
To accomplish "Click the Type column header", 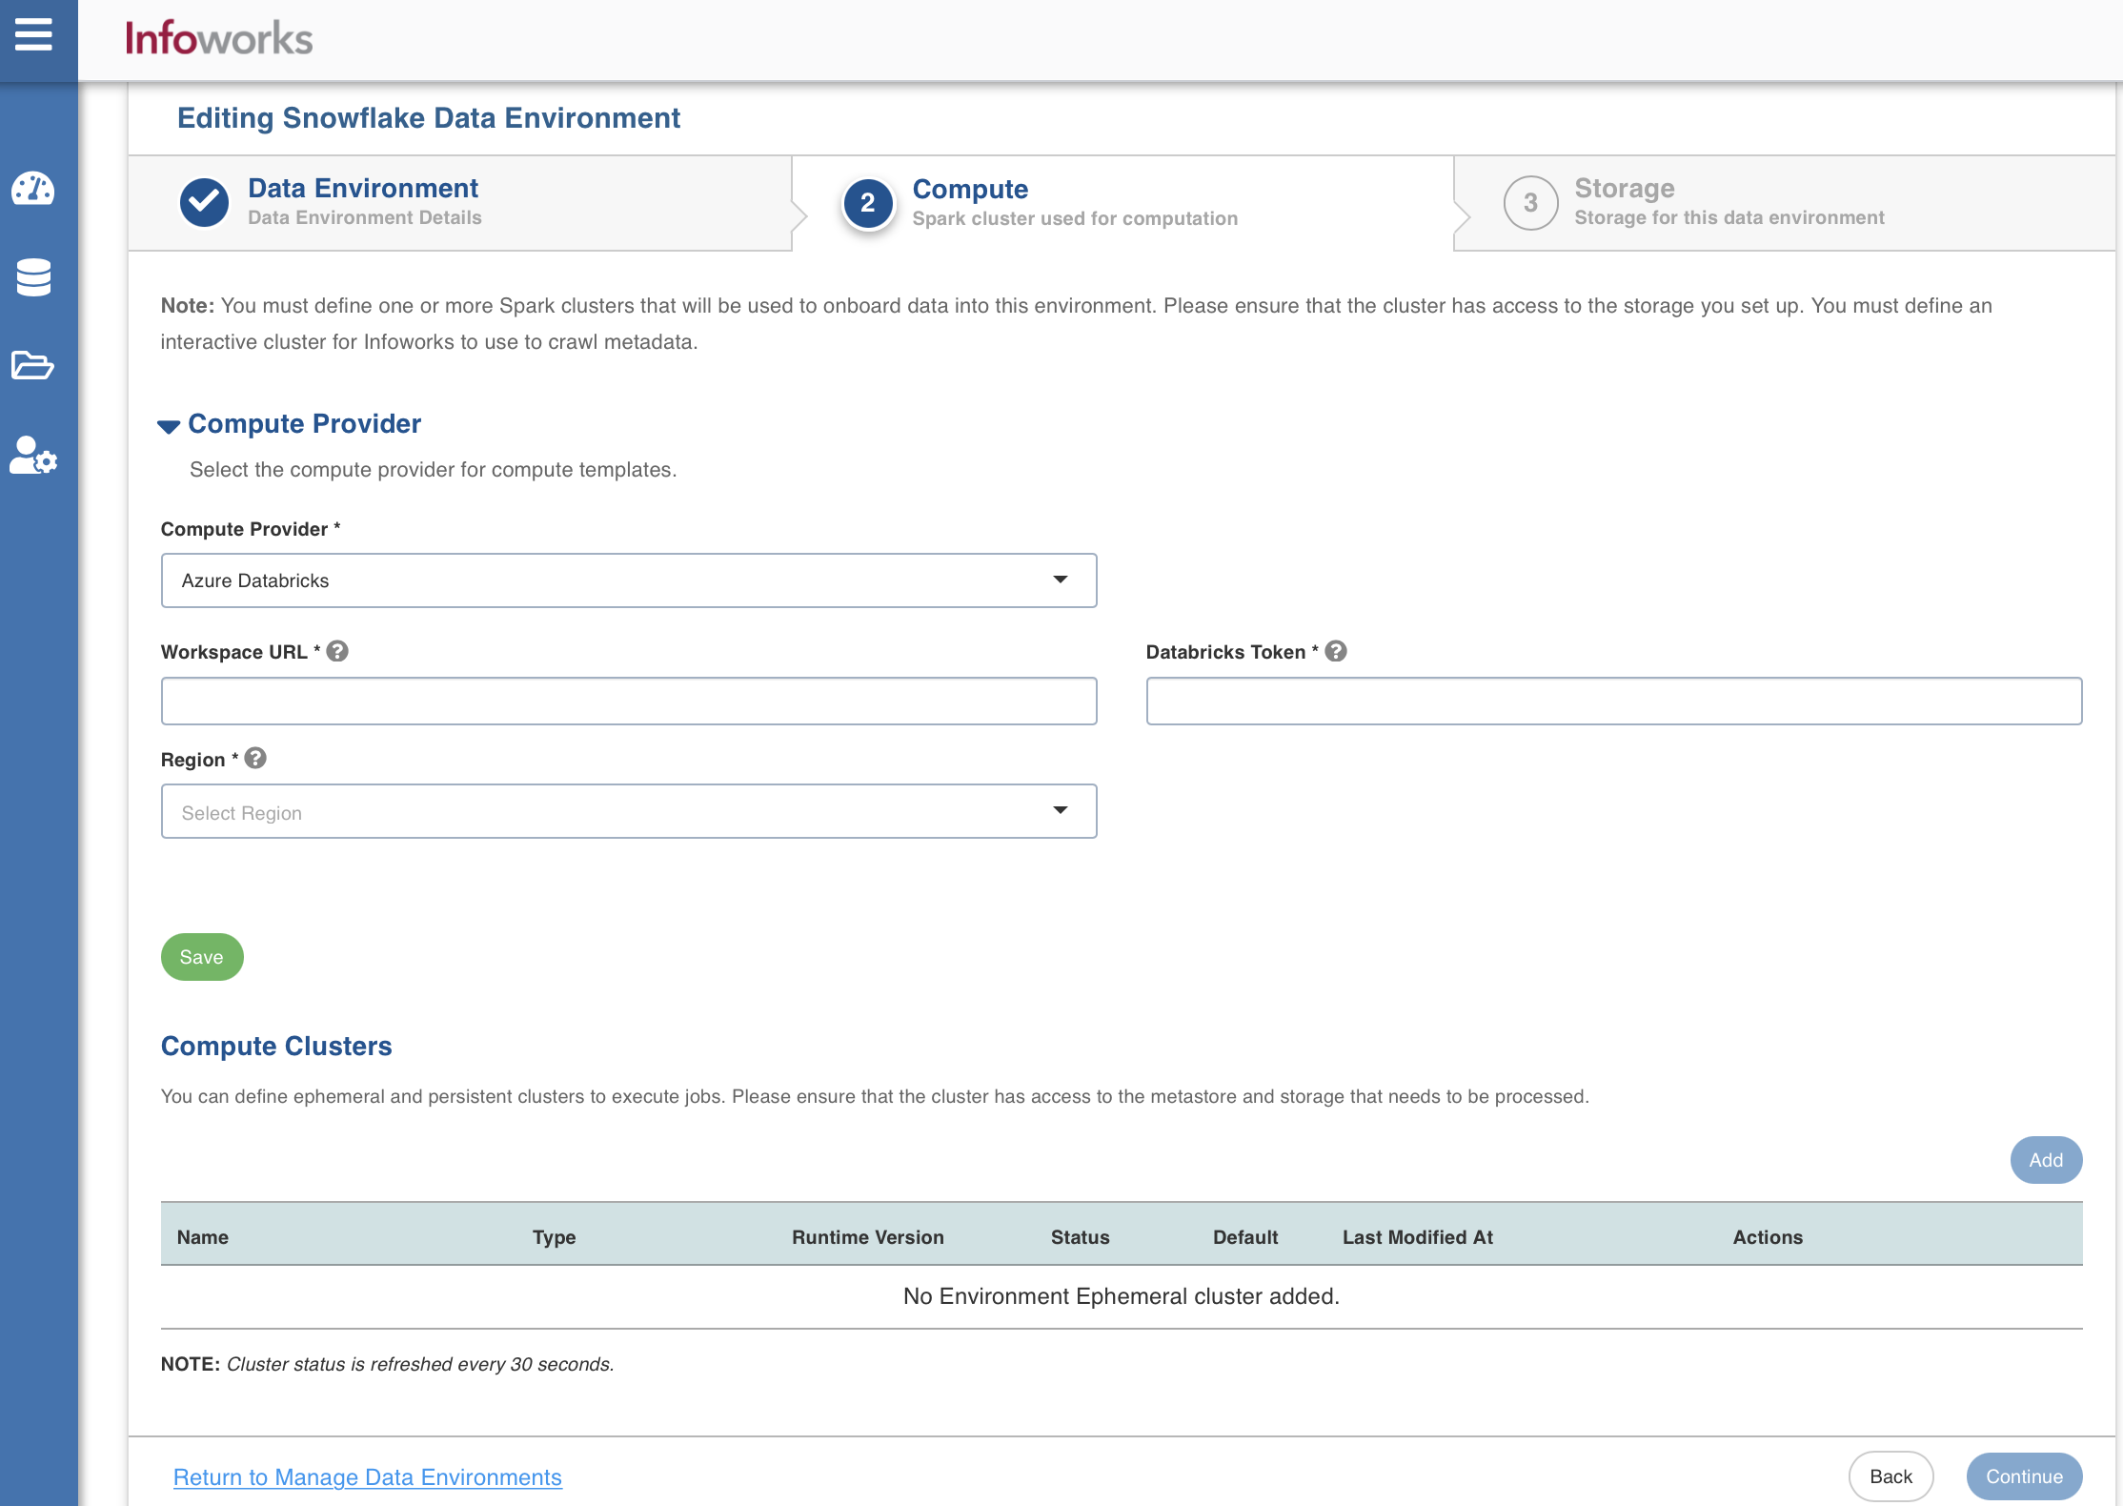I will 554,1237.
